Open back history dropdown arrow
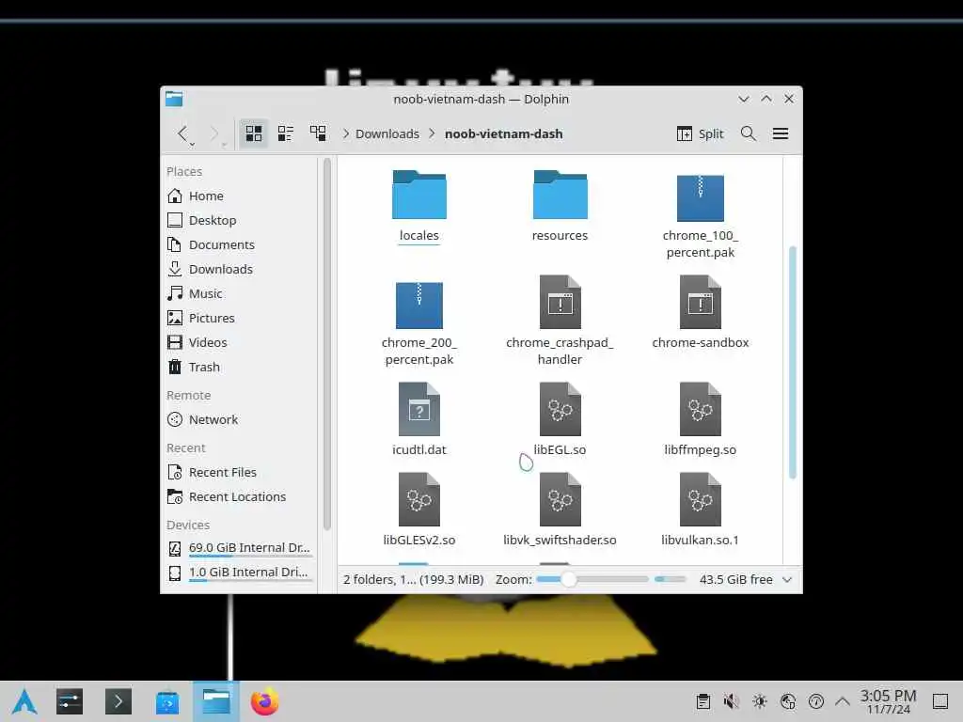The height and width of the screenshot is (722, 963). [192, 144]
